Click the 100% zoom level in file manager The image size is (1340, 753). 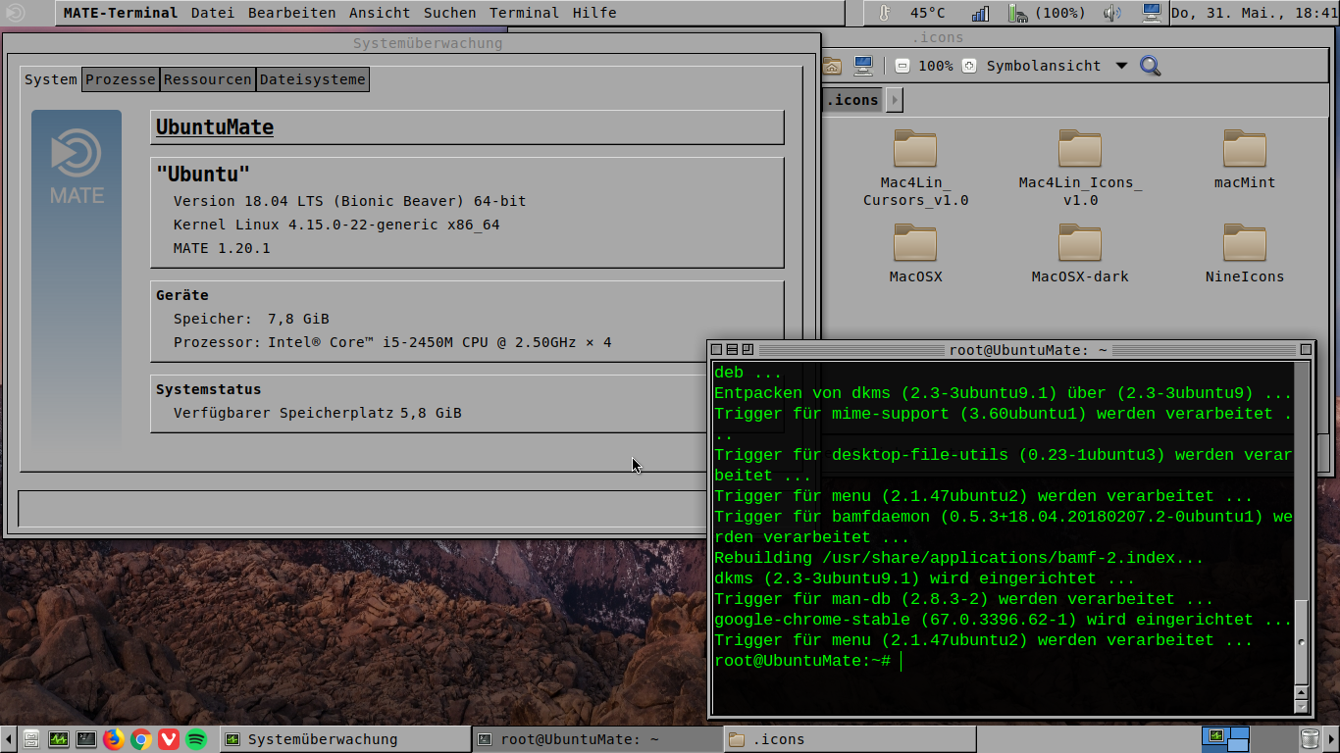point(936,66)
